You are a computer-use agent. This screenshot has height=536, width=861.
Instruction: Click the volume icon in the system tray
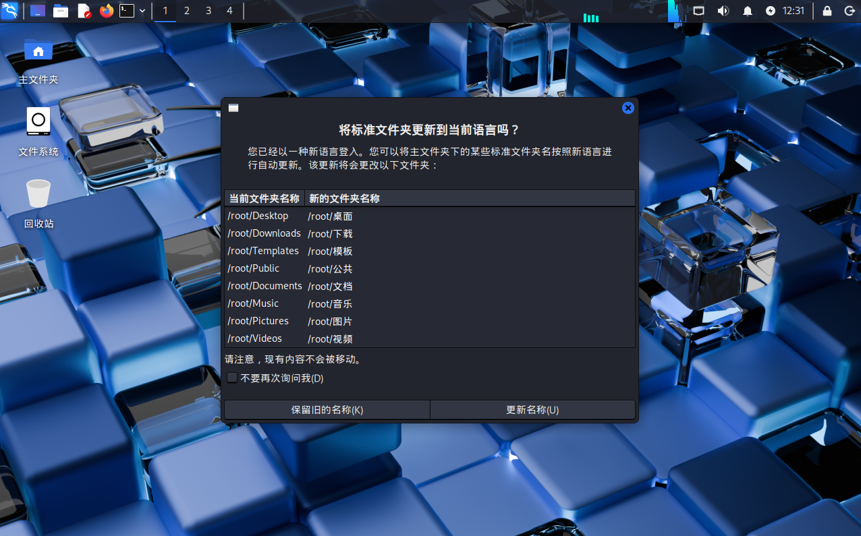(x=723, y=10)
